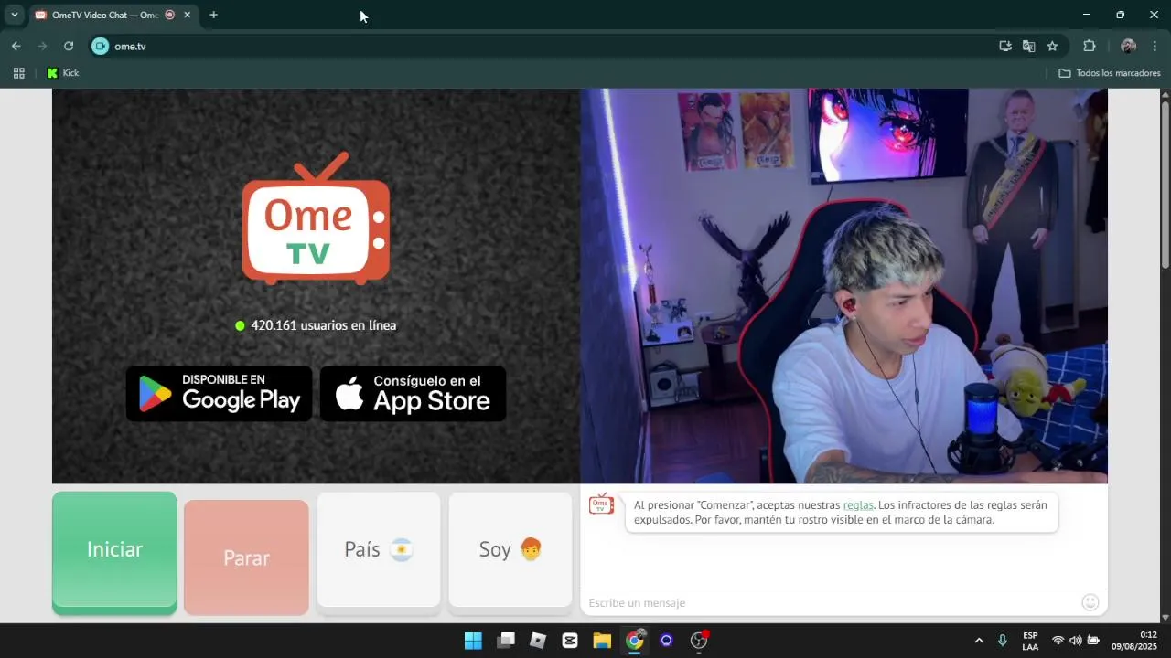Open the Chrome three-dot menu
The width and height of the screenshot is (1171, 658).
(x=1155, y=46)
